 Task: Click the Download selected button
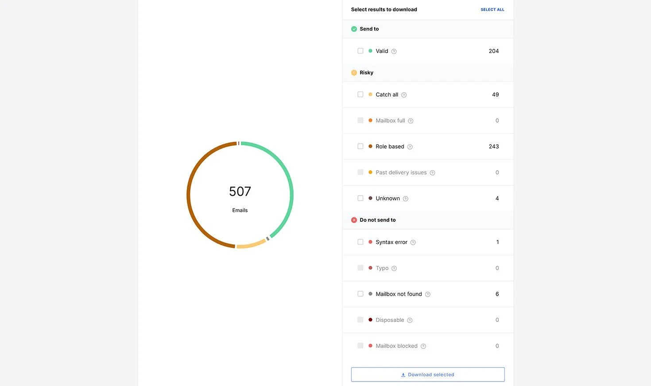(428, 374)
